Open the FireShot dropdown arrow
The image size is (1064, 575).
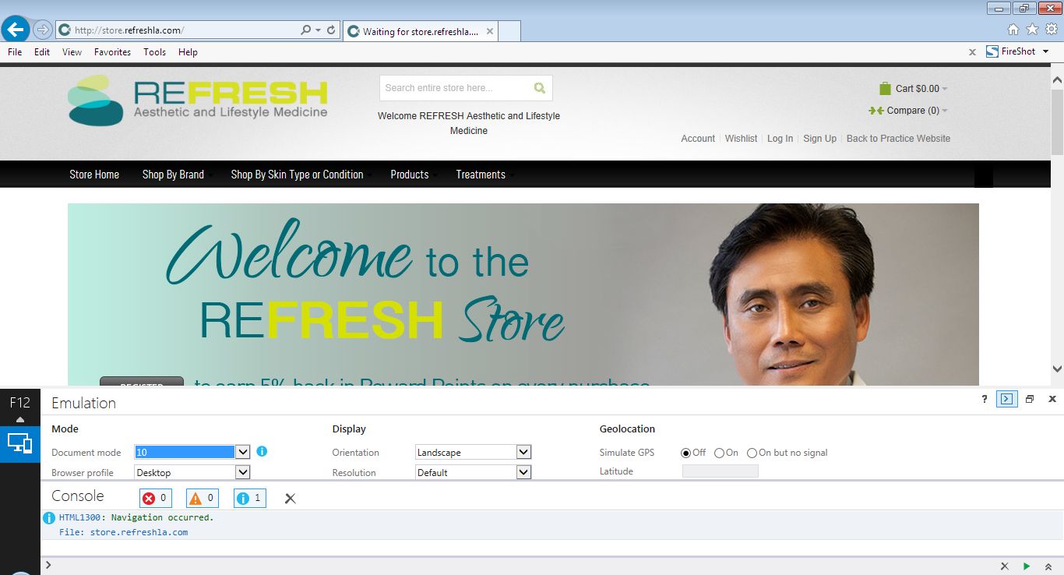1046,51
